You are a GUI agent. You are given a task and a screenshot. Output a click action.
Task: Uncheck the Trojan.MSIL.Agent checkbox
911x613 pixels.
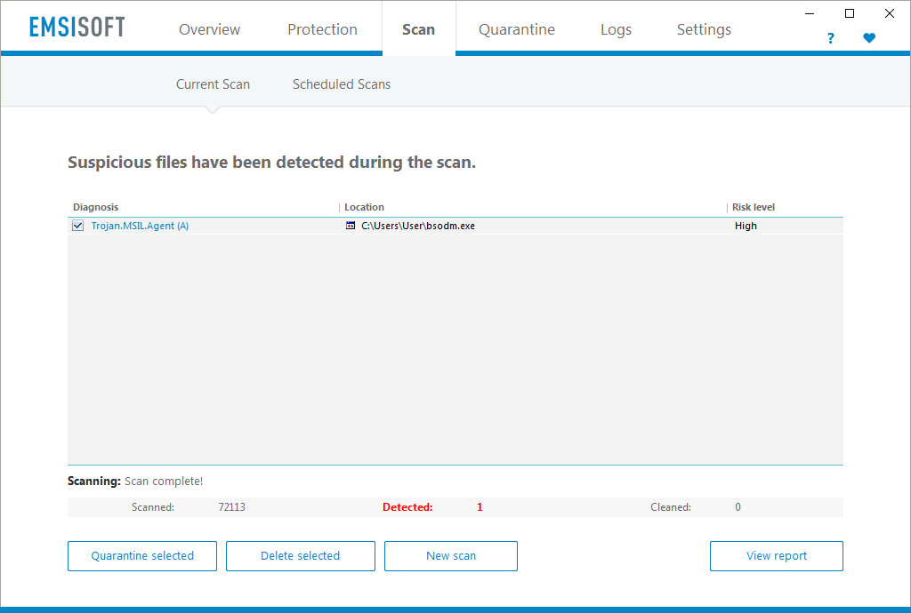pyautogui.click(x=78, y=226)
